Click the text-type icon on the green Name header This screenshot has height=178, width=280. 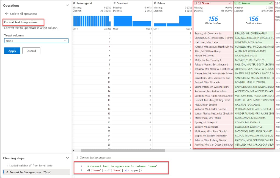coord(240,3)
